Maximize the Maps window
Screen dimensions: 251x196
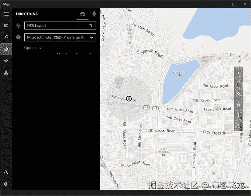[x=234, y=4]
